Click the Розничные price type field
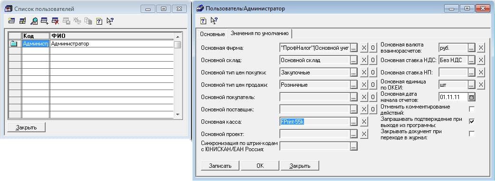Viewport: 495px width, 181px height. click(x=315, y=85)
